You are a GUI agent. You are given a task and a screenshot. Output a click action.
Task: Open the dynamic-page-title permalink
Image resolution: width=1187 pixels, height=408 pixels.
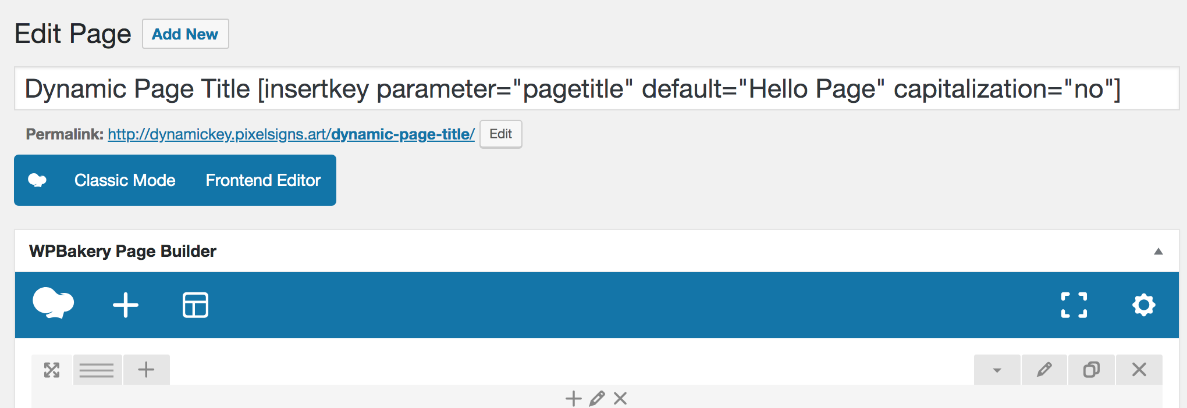(291, 134)
